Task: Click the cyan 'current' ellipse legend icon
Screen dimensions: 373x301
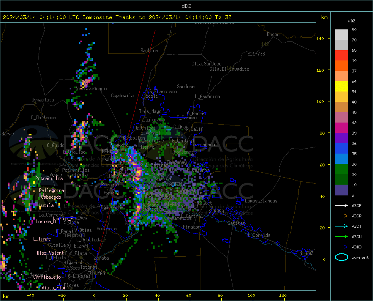Action: pyautogui.click(x=342, y=257)
